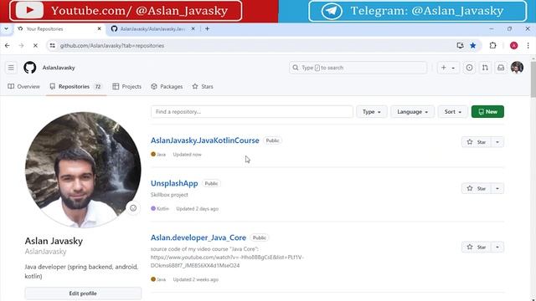
Task: Open the Pull requests icon in header
Action: pos(485,68)
